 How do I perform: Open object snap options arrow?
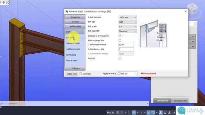[157, 112]
